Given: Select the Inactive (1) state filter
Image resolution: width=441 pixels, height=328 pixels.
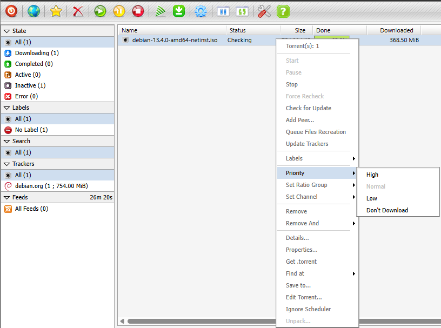Looking at the screenshot, I should 58,85.
